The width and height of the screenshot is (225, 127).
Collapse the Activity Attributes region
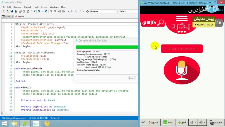(14, 53)
